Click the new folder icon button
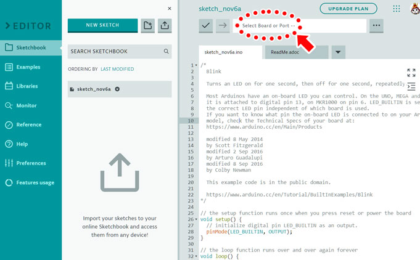The image size is (420, 260). click(148, 25)
